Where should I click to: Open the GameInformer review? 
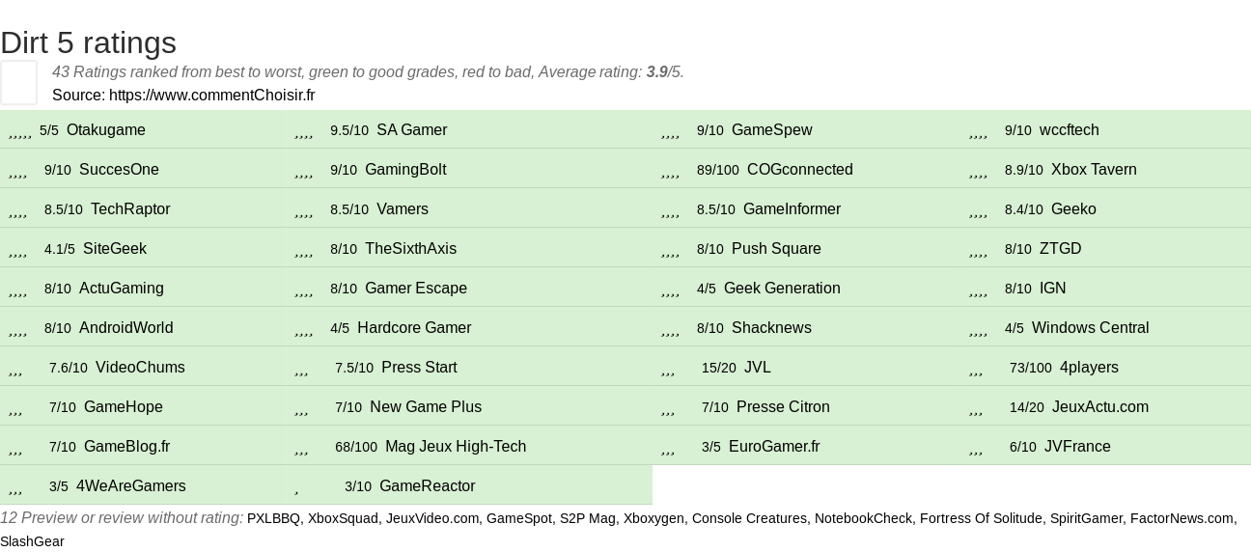click(792, 209)
